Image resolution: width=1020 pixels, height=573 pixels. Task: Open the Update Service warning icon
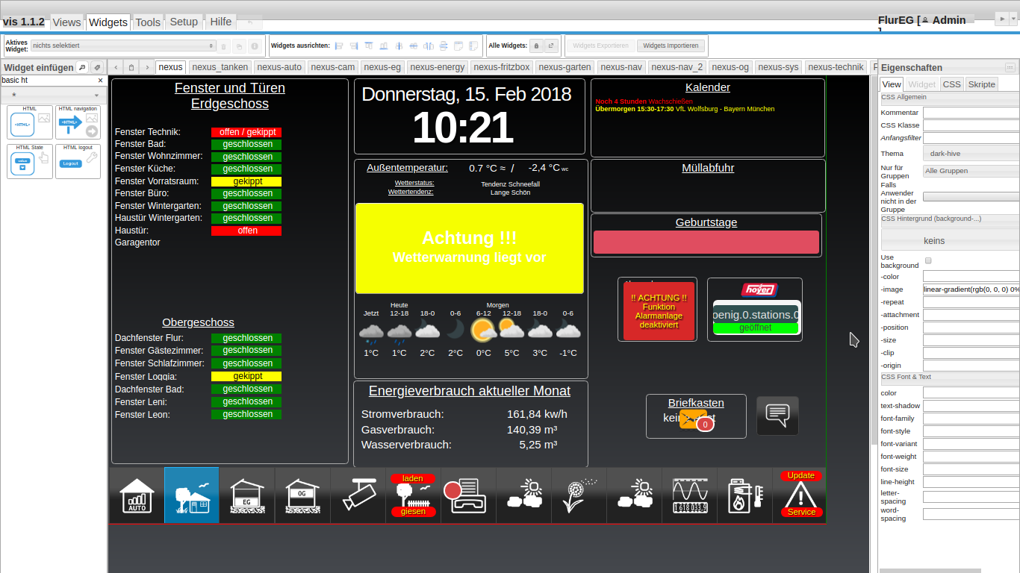(x=800, y=495)
